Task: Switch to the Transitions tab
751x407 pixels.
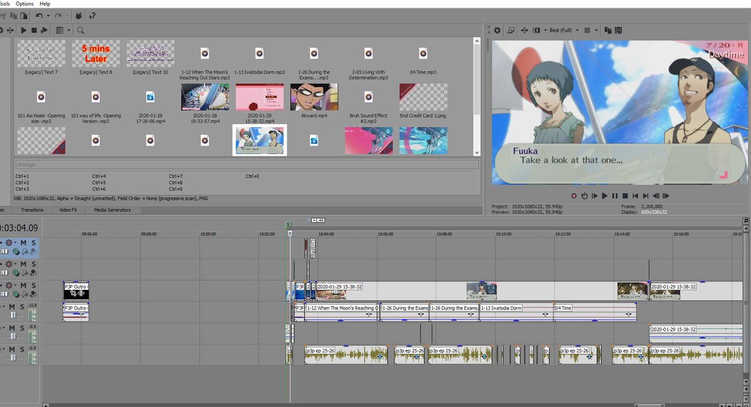Action: [x=32, y=210]
